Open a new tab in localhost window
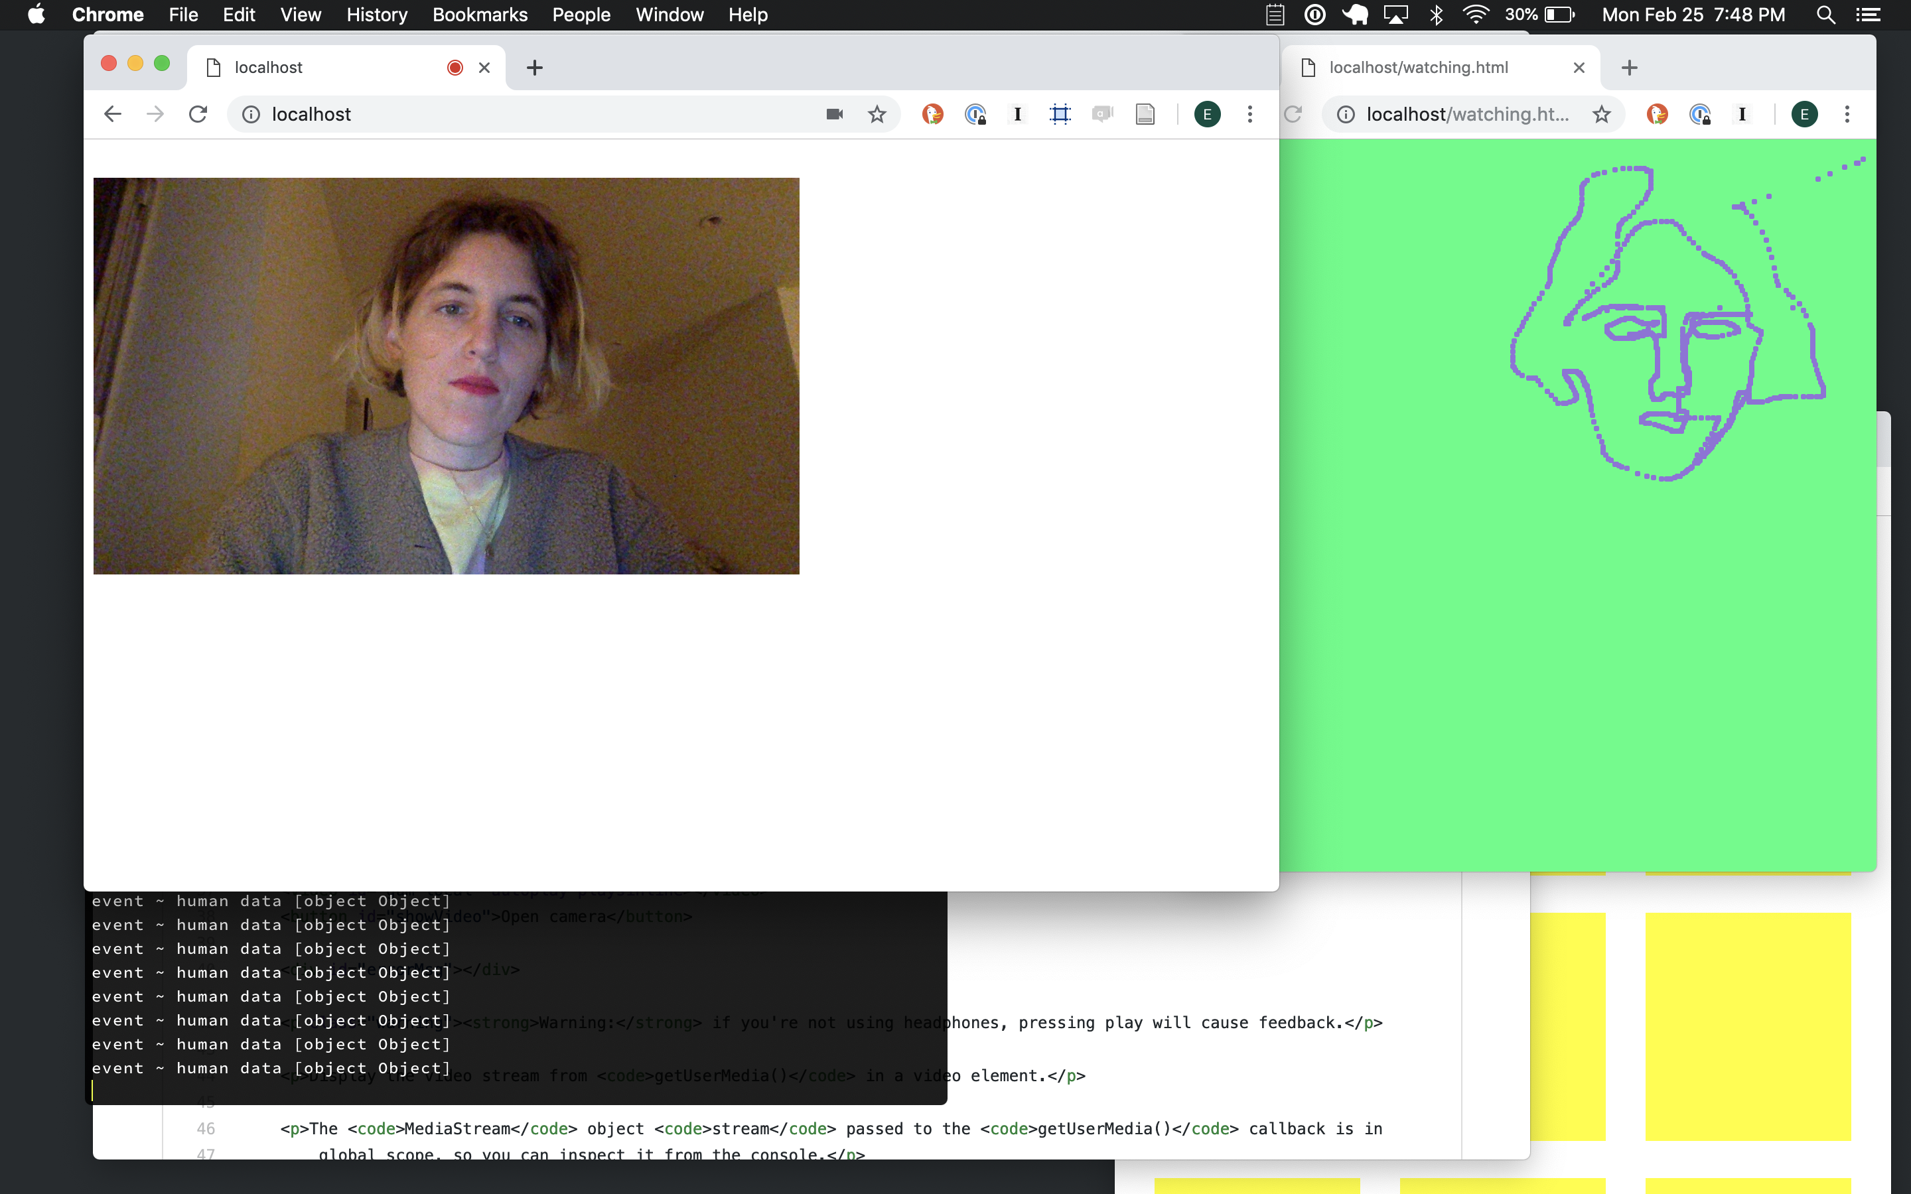Image resolution: width=1911 pixels, height=1194 pixels. click(x=535, y=68)
